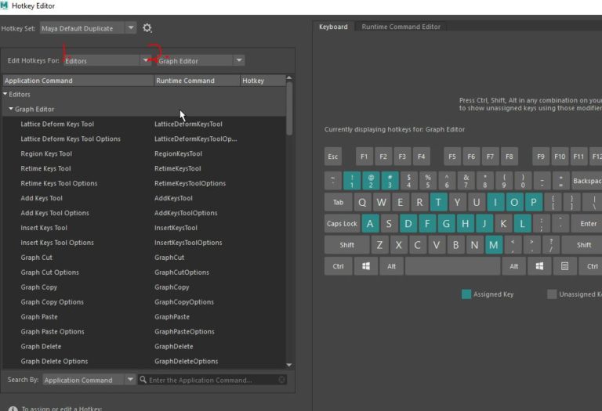Click the F5 key on the virtual keyboard

click(x=451, y=156)
